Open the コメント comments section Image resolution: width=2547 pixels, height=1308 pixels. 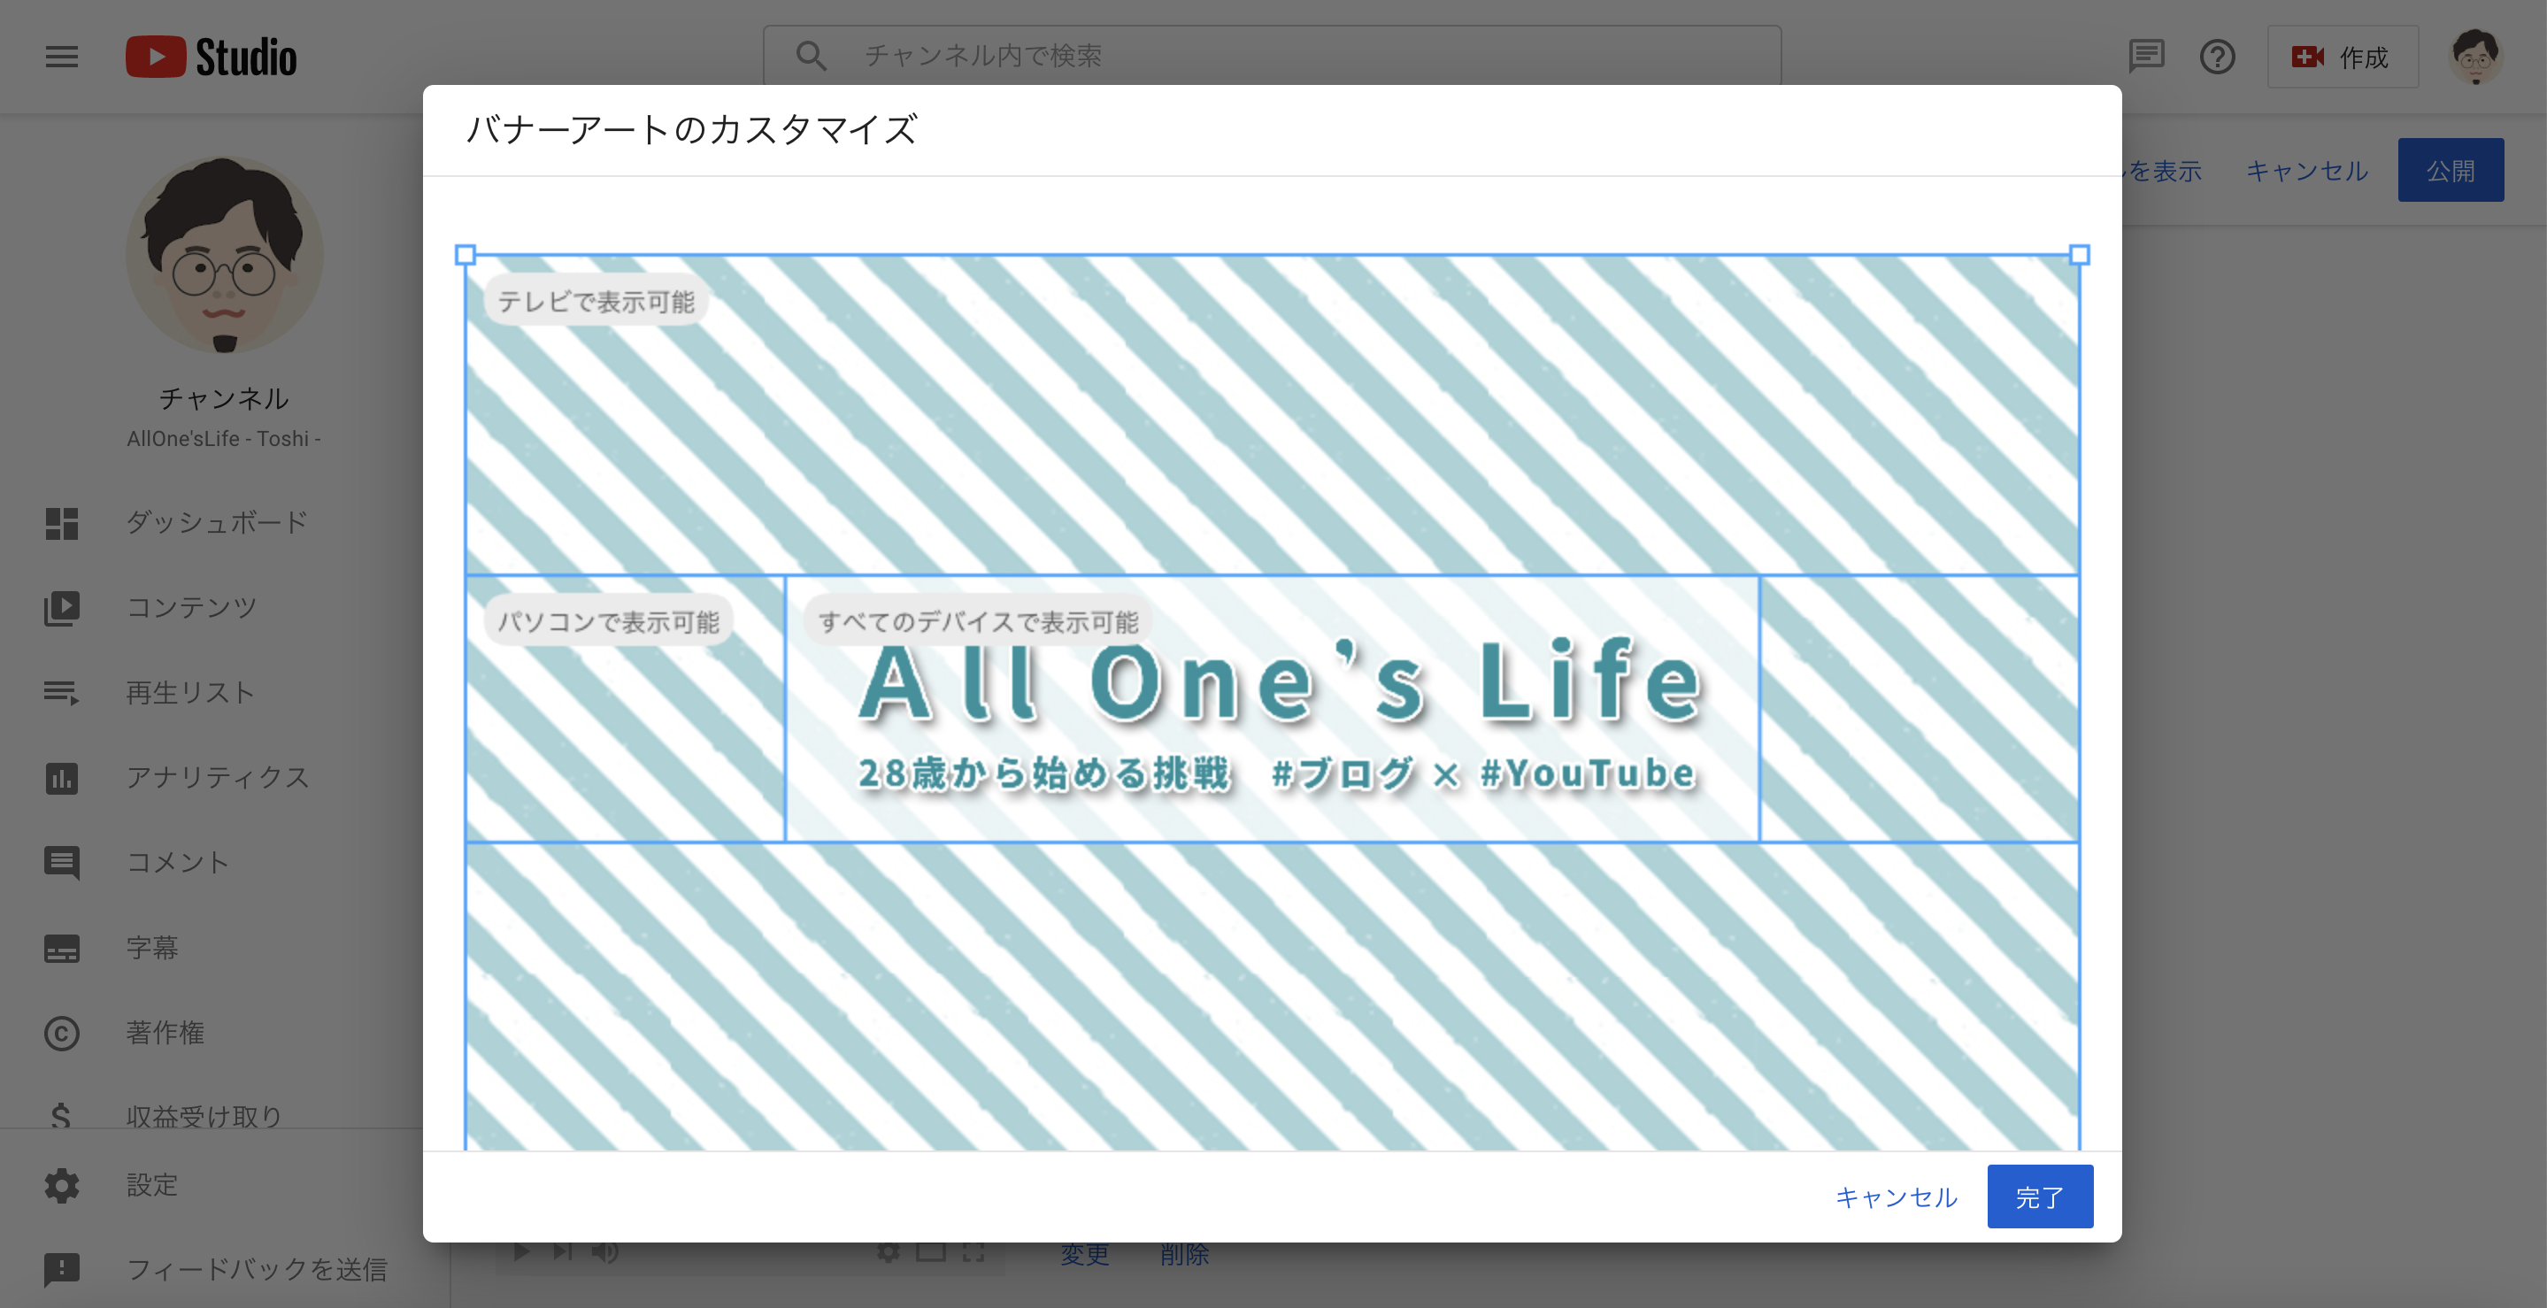179,862
